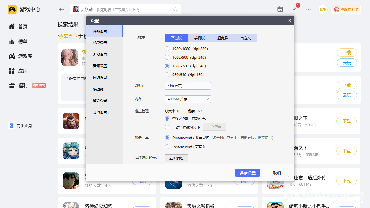
Task: Select 手动管理磁盘大小 radio option
Action: [x=167, y=127]
